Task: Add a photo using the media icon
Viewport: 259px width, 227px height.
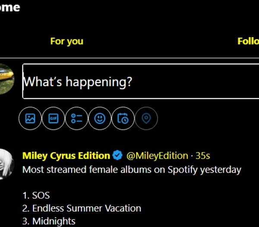Action: [30, 118]
